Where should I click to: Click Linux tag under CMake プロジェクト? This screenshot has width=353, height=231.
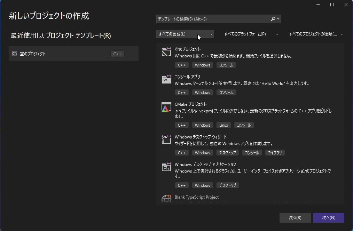coord(223,125)
